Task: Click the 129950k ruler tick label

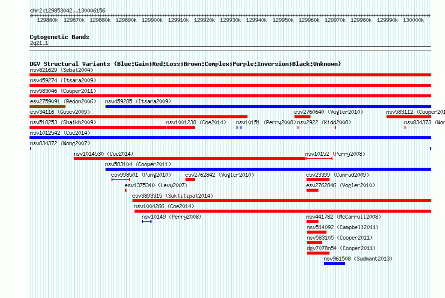Action: [x=283, y=20]
